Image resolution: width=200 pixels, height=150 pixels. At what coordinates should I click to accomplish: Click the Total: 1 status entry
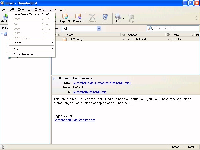pyautogui.click(x=192, y=147)
